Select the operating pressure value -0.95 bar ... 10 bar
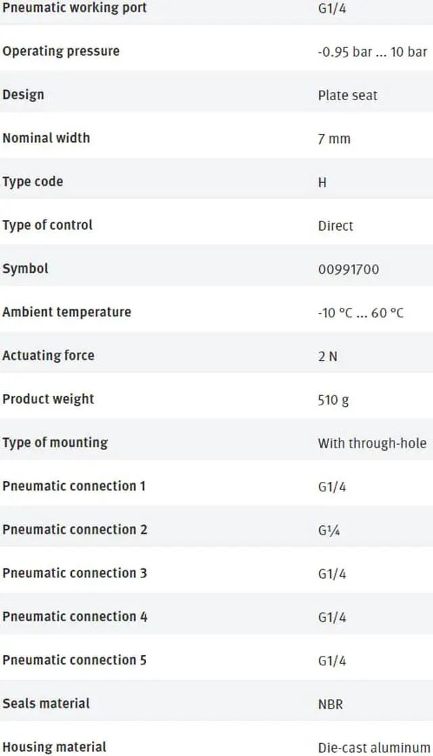This screenshot has height=756, width=433. coord(372,52)
